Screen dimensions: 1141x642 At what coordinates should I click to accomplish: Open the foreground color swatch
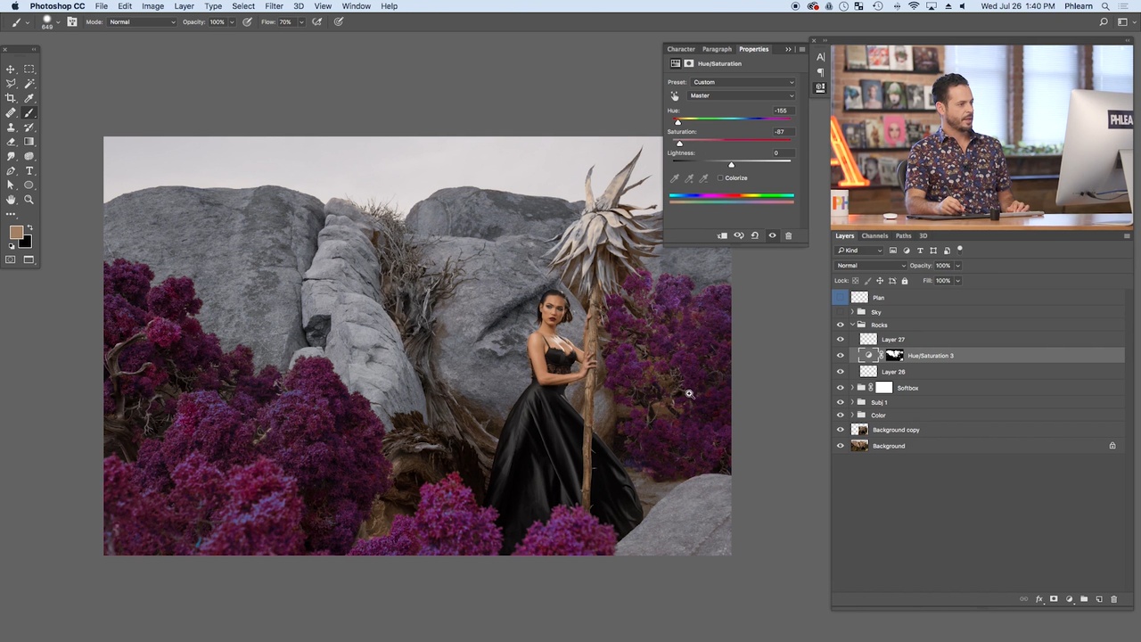click(16, 234)
